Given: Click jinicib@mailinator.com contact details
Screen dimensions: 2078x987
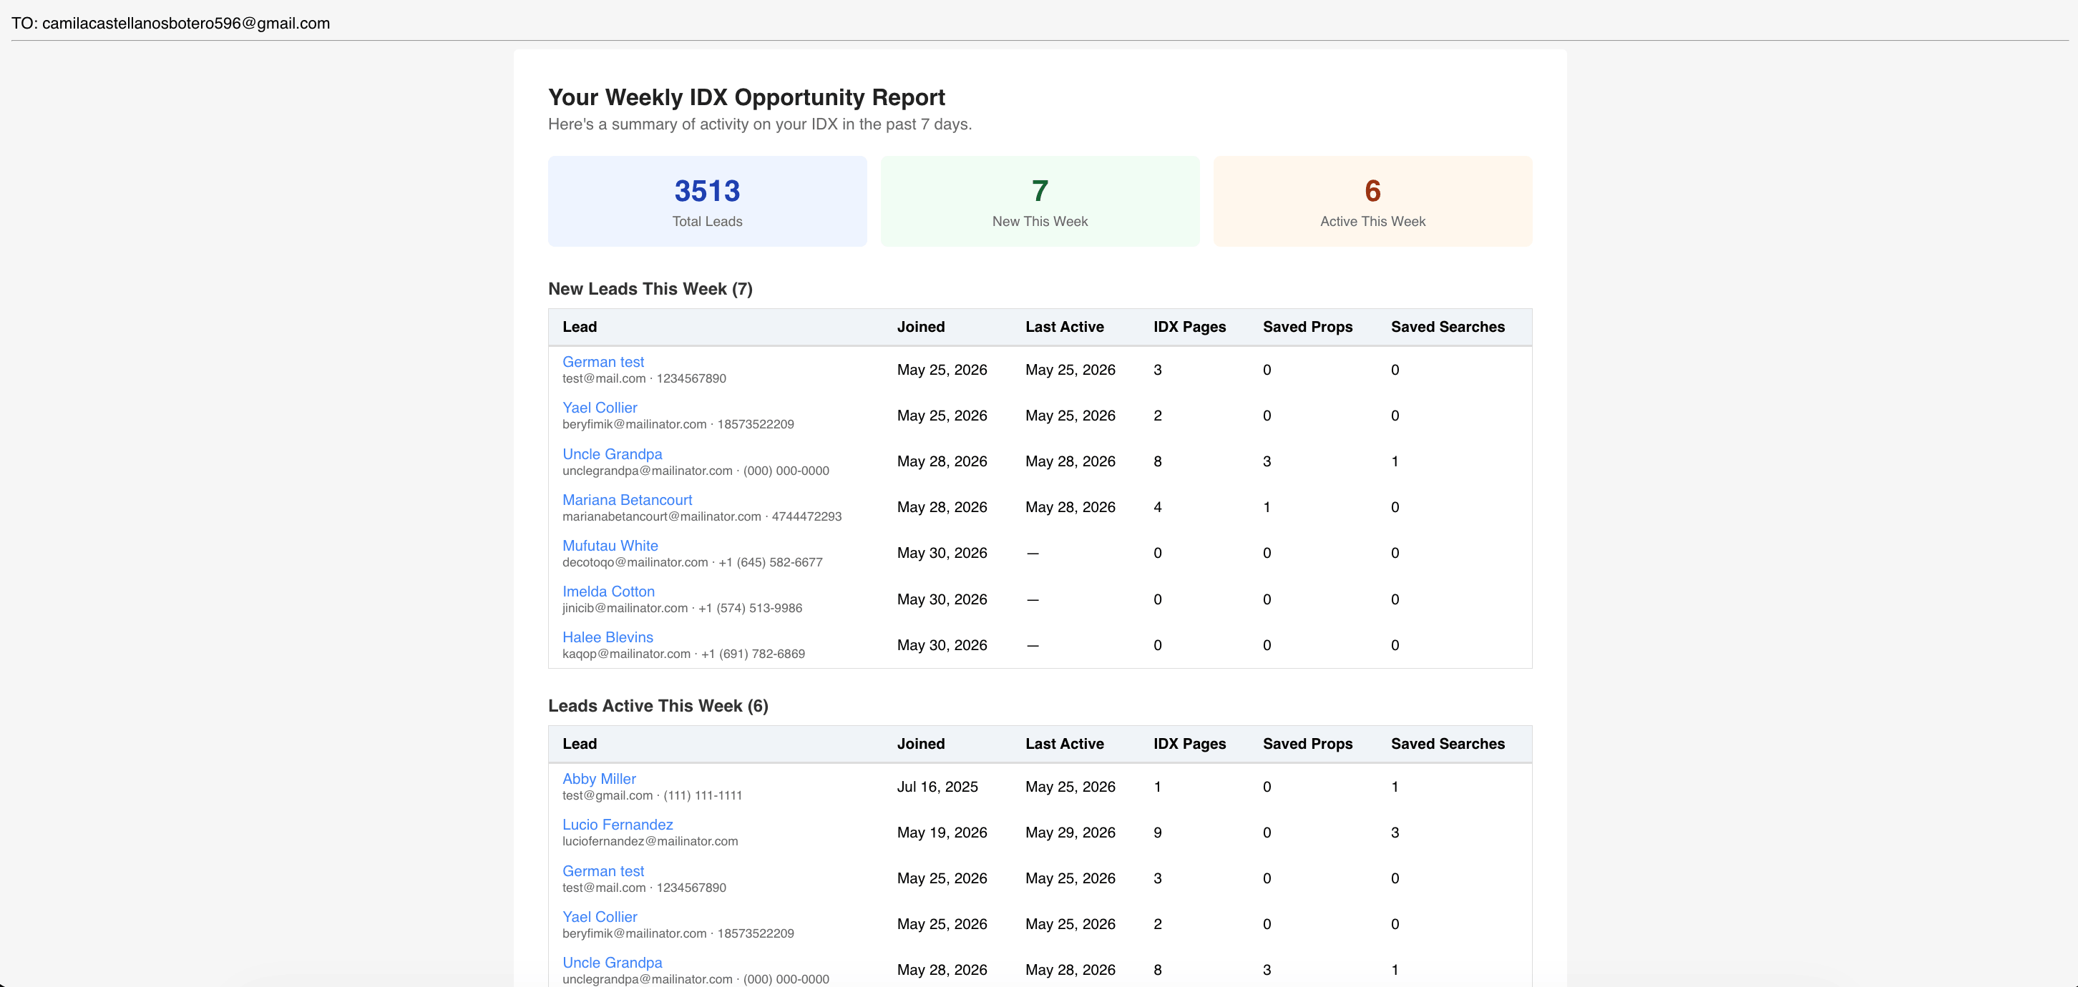Looking at the screenshot, I should [683, 609].
